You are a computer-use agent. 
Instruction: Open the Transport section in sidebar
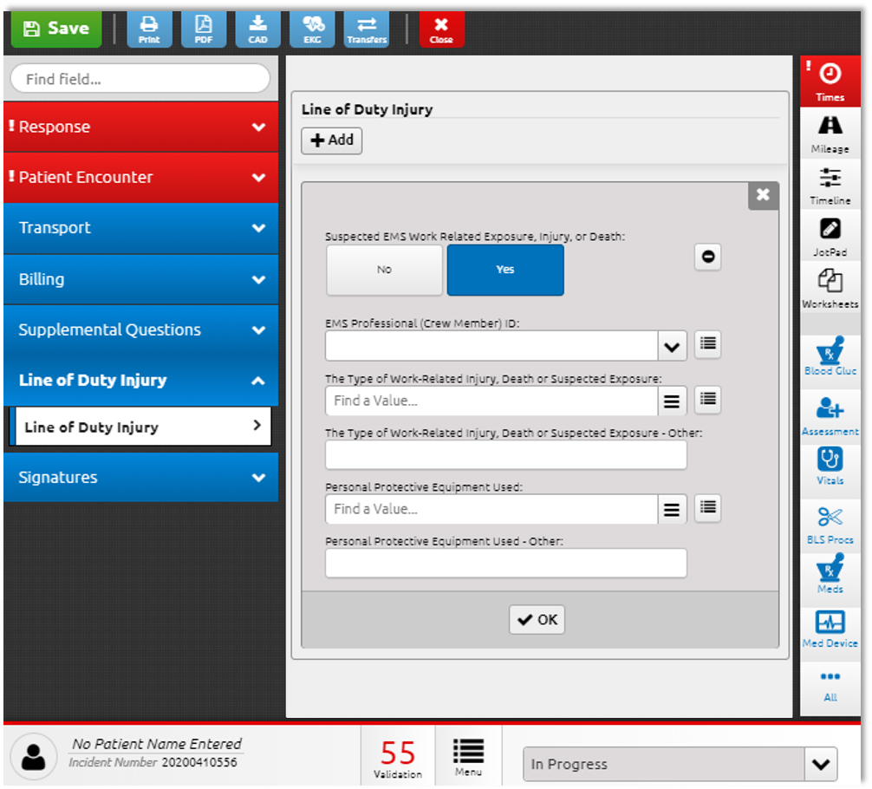click(140, 228)
